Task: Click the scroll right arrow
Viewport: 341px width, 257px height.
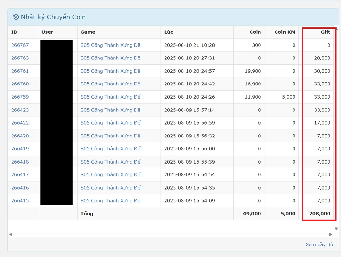Action: coord(331,235)
